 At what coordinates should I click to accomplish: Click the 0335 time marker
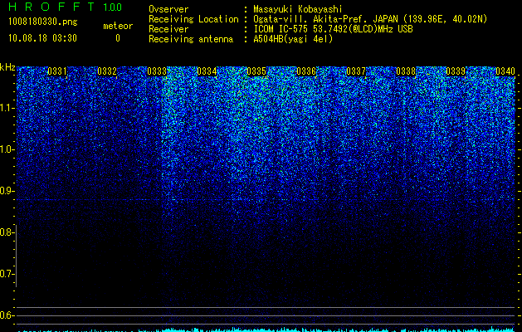[x=256, y=71]
